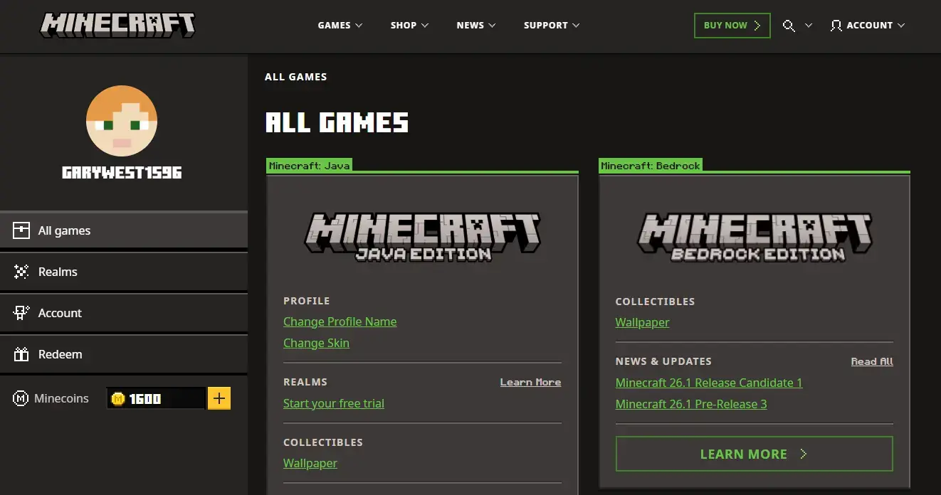Click the Minecraft: Java green tag
941x495 pixels.
click(x=309, y=166)
